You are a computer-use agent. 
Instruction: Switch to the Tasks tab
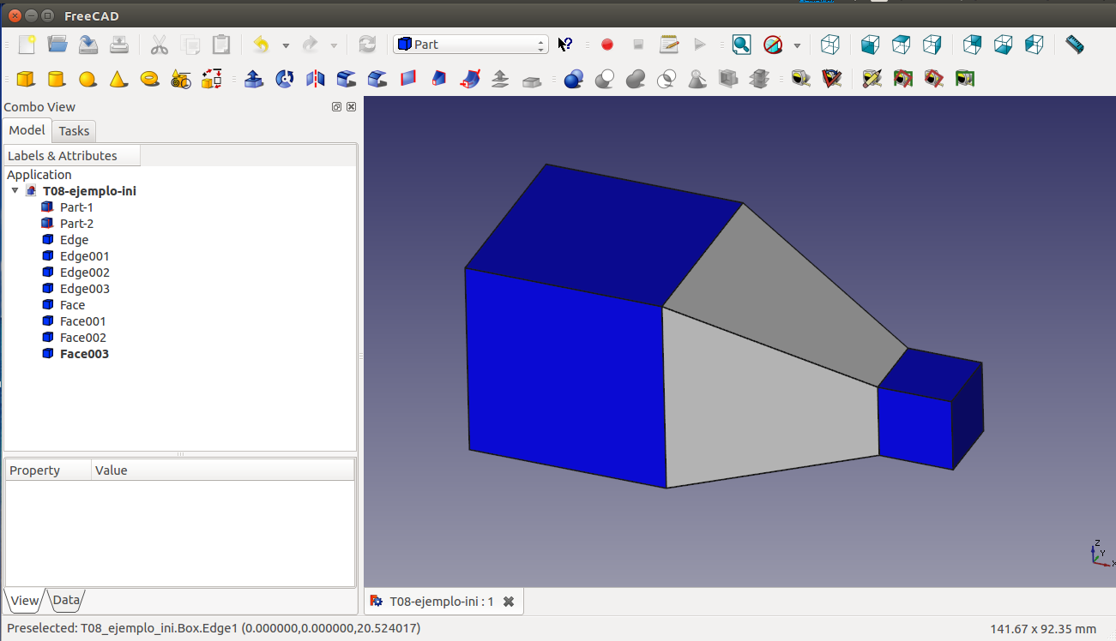click(x=74, y=131)
